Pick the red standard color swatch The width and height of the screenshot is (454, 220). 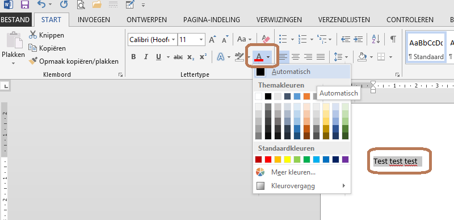tap(268, 159)
